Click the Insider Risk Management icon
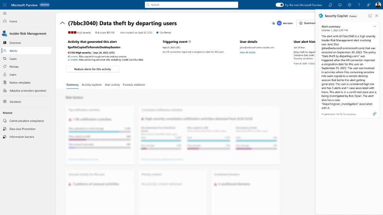The width and height of the screenshot is (383, 215). tap(4, 33)
